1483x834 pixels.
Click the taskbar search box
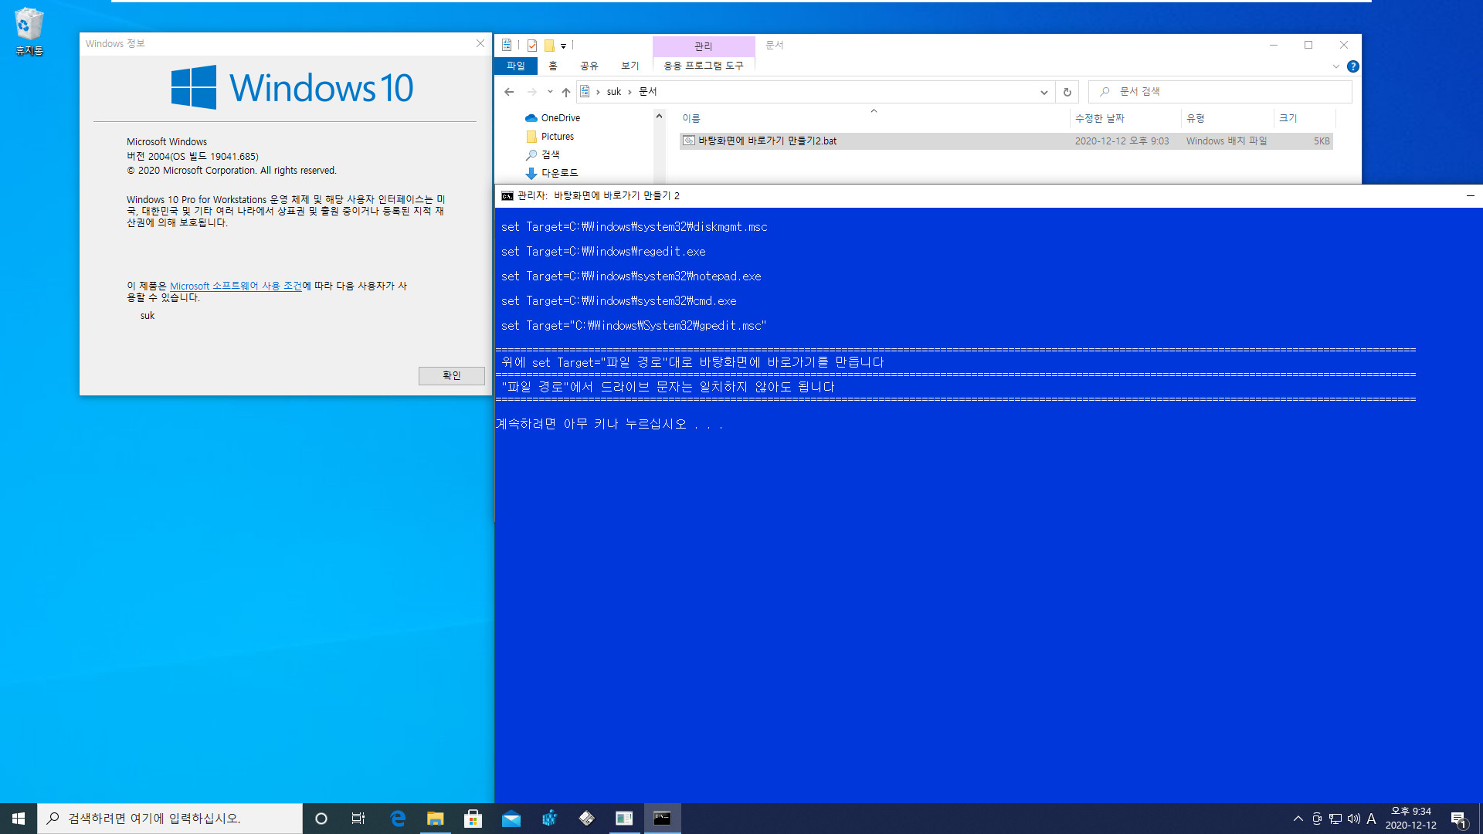pos(170,819)
